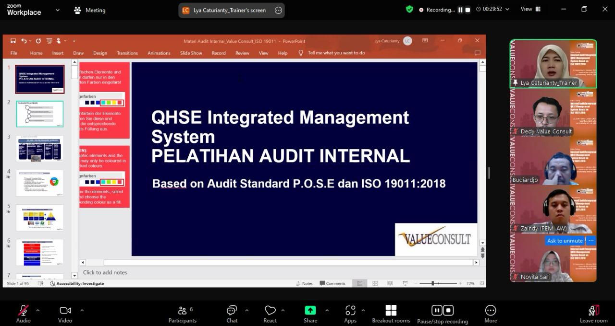The width and height of the screenshot is (615, 326).
Task: Switch to Normal view icon
Action: (359, 283)
